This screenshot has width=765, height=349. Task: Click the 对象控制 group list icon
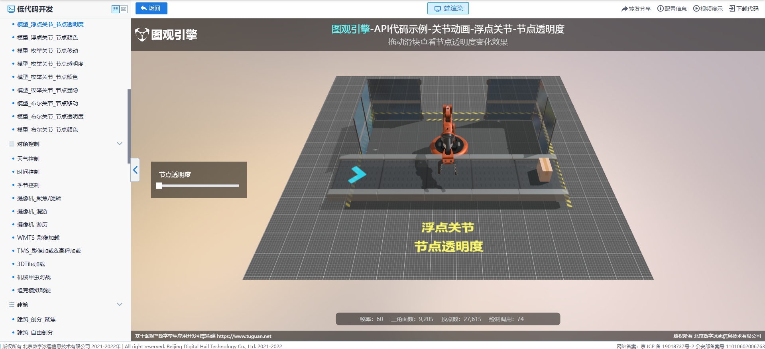pos(12,144)
